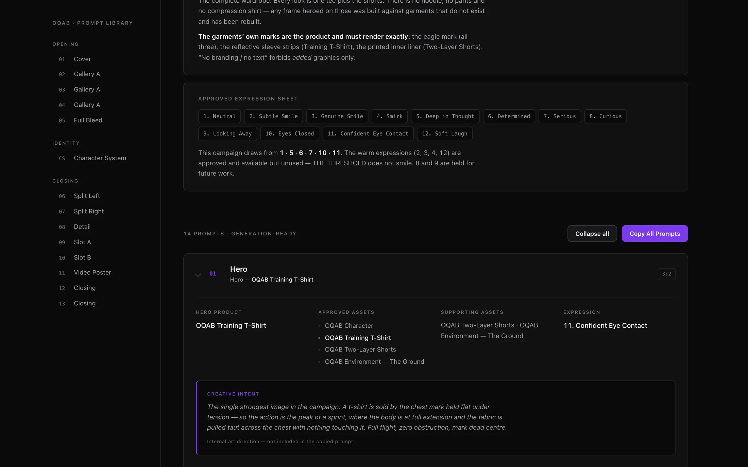Viewport: 748px width, 467px height.
Task: Click the '2. Subtle Smile' chip
Action: point(273,116)
